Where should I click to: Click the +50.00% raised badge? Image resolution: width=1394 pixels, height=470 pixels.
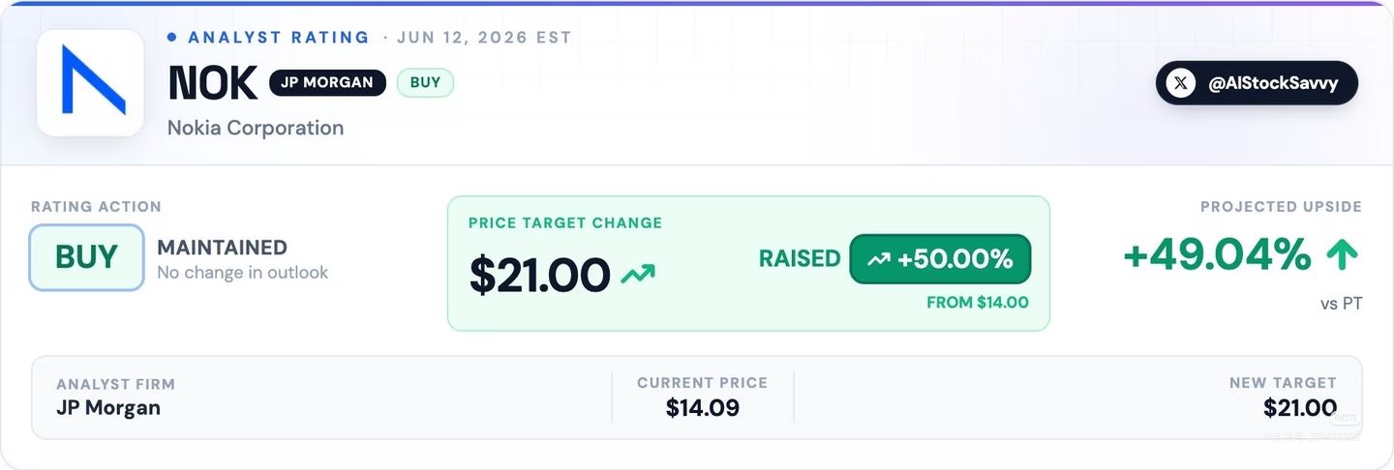940,258
